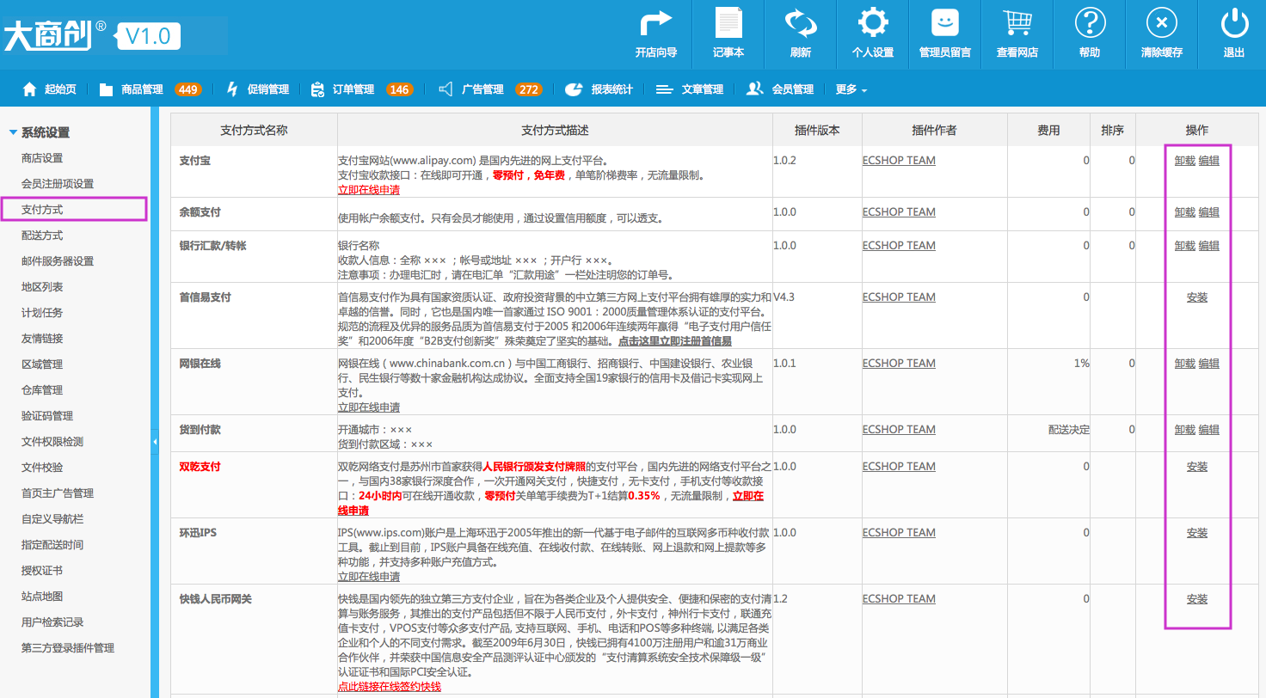
Task: Select 授权证书 in sidebar
Action: tap(42, 571)
